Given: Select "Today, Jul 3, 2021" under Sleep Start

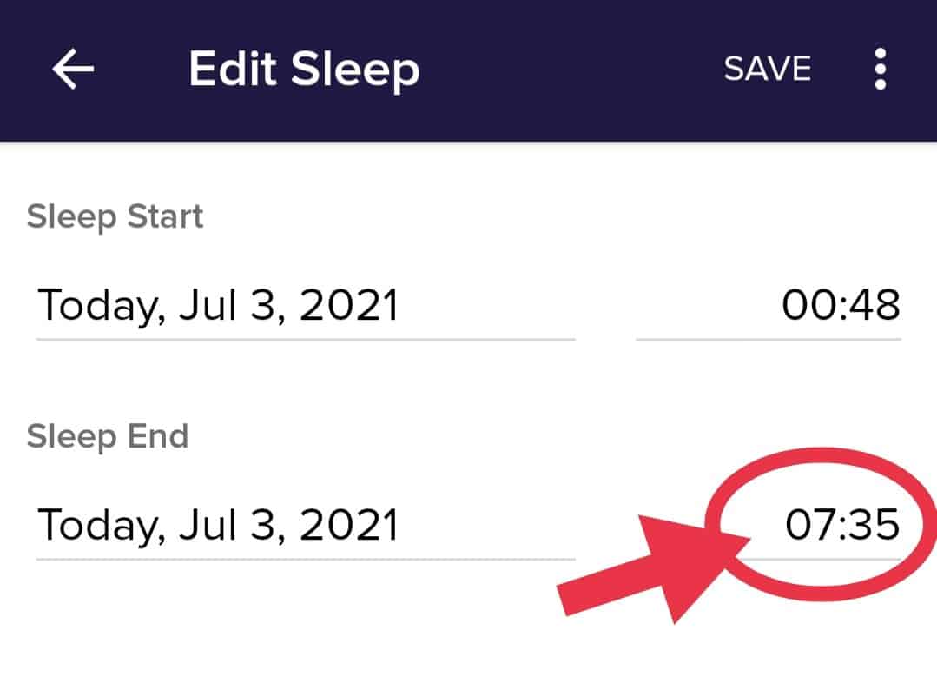Looking at the screenshot, I should click(218, 306).
